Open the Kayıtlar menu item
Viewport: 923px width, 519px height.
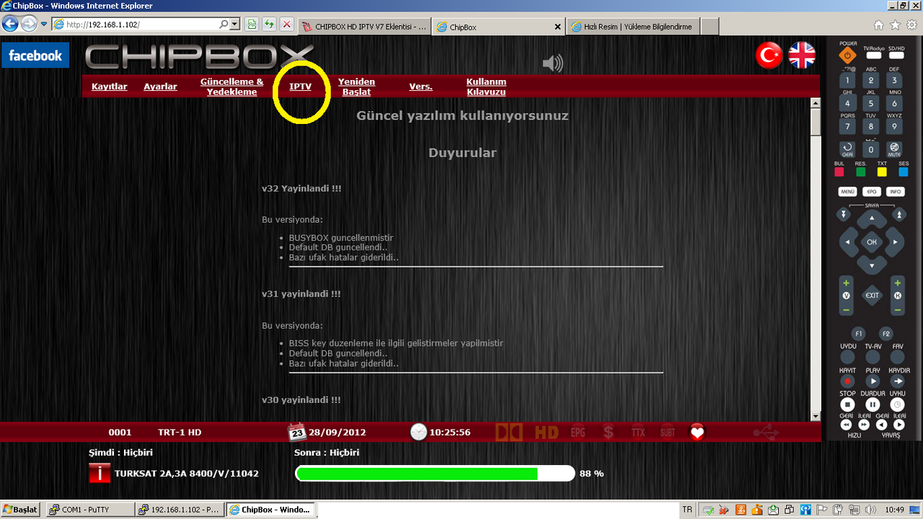(x=109, y=86)
